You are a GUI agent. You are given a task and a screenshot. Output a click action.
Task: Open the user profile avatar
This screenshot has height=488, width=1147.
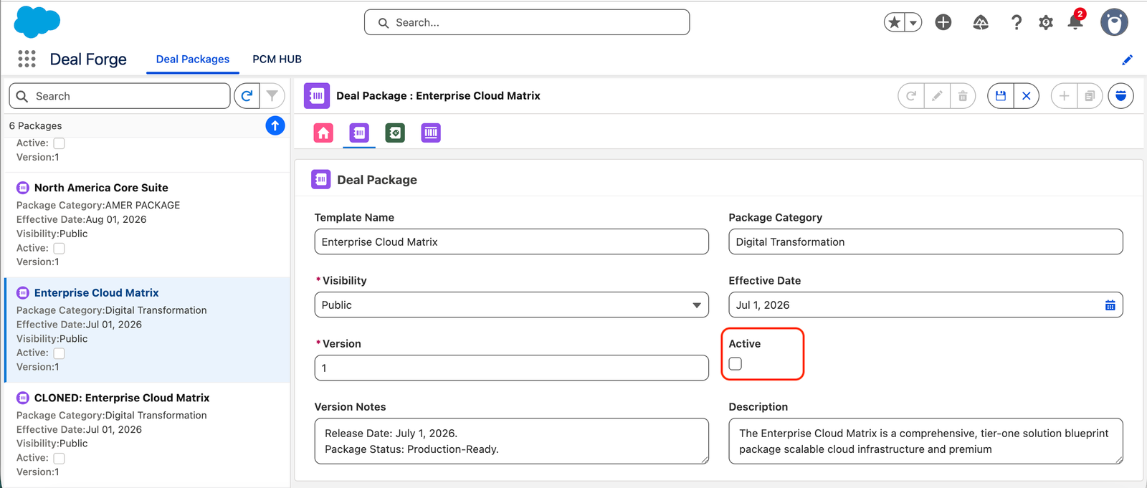[1114, 22]
